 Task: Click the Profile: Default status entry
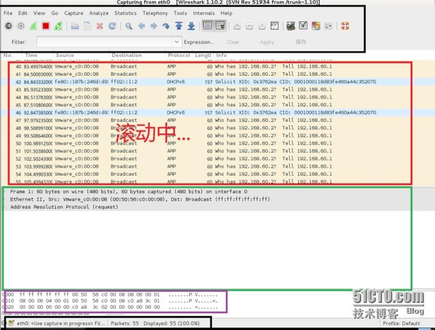(x=401, y=323)
